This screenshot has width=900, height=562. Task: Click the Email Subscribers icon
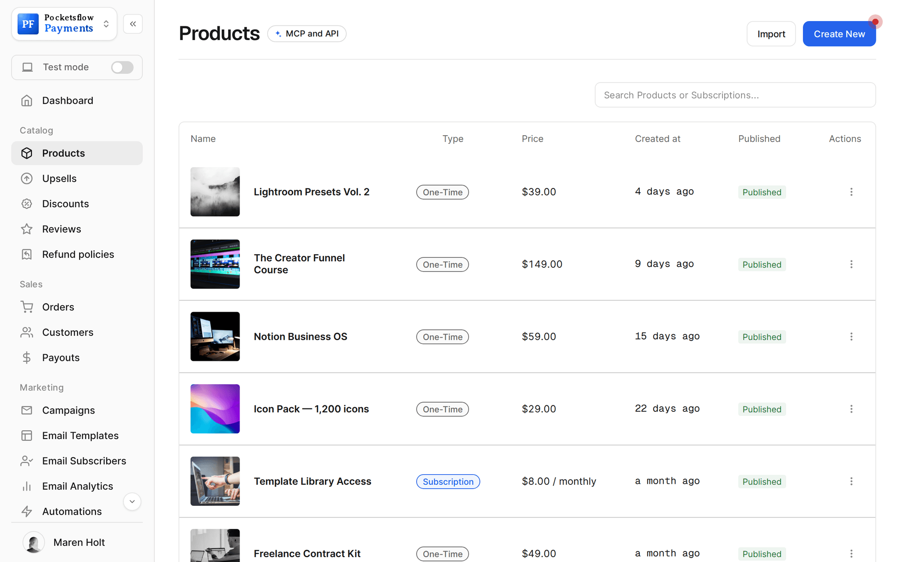(27, 461)
